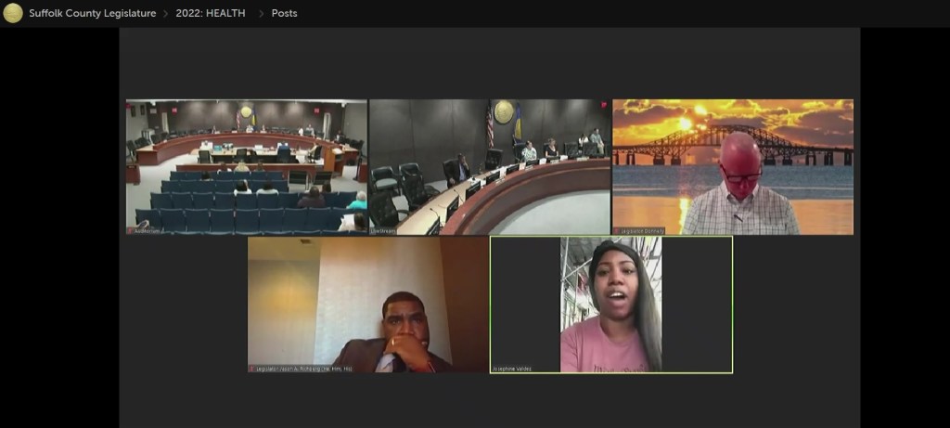
Task: Click chevron after Suffolk County Legislature
Action: point(165,14)
